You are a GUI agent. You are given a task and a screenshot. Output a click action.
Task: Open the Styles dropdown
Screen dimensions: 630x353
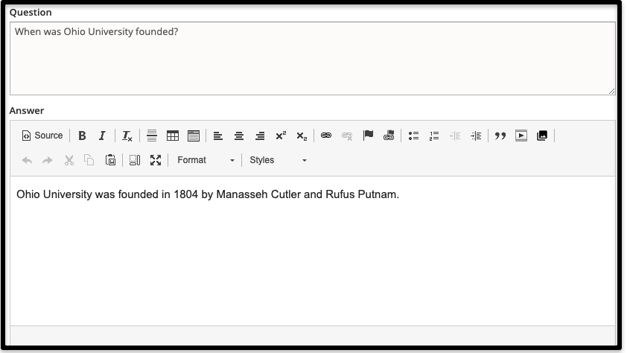[278, 160]
